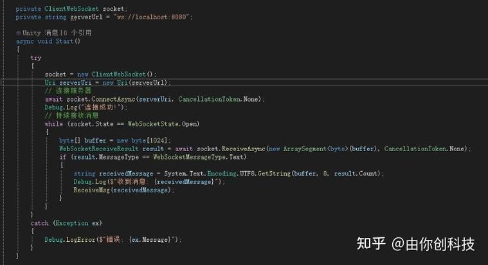Open the "Unity 消息" CodeLens link
Screen dimensions: 488x265
click(40, 33)
